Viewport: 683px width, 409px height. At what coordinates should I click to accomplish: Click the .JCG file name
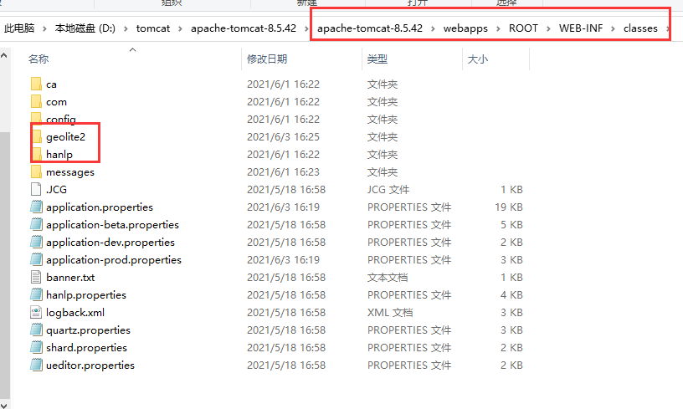pos(57,189)
